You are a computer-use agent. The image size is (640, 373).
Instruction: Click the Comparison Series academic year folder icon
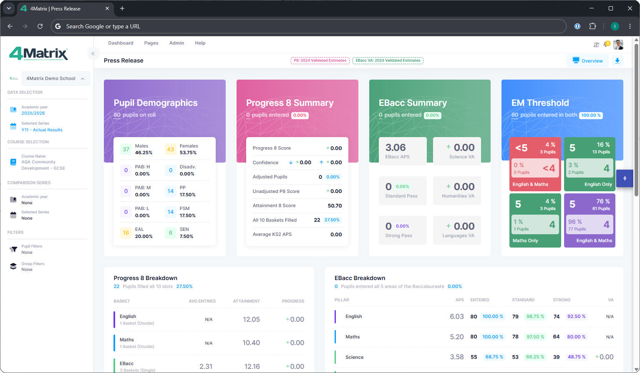click(x=13, y=200)
